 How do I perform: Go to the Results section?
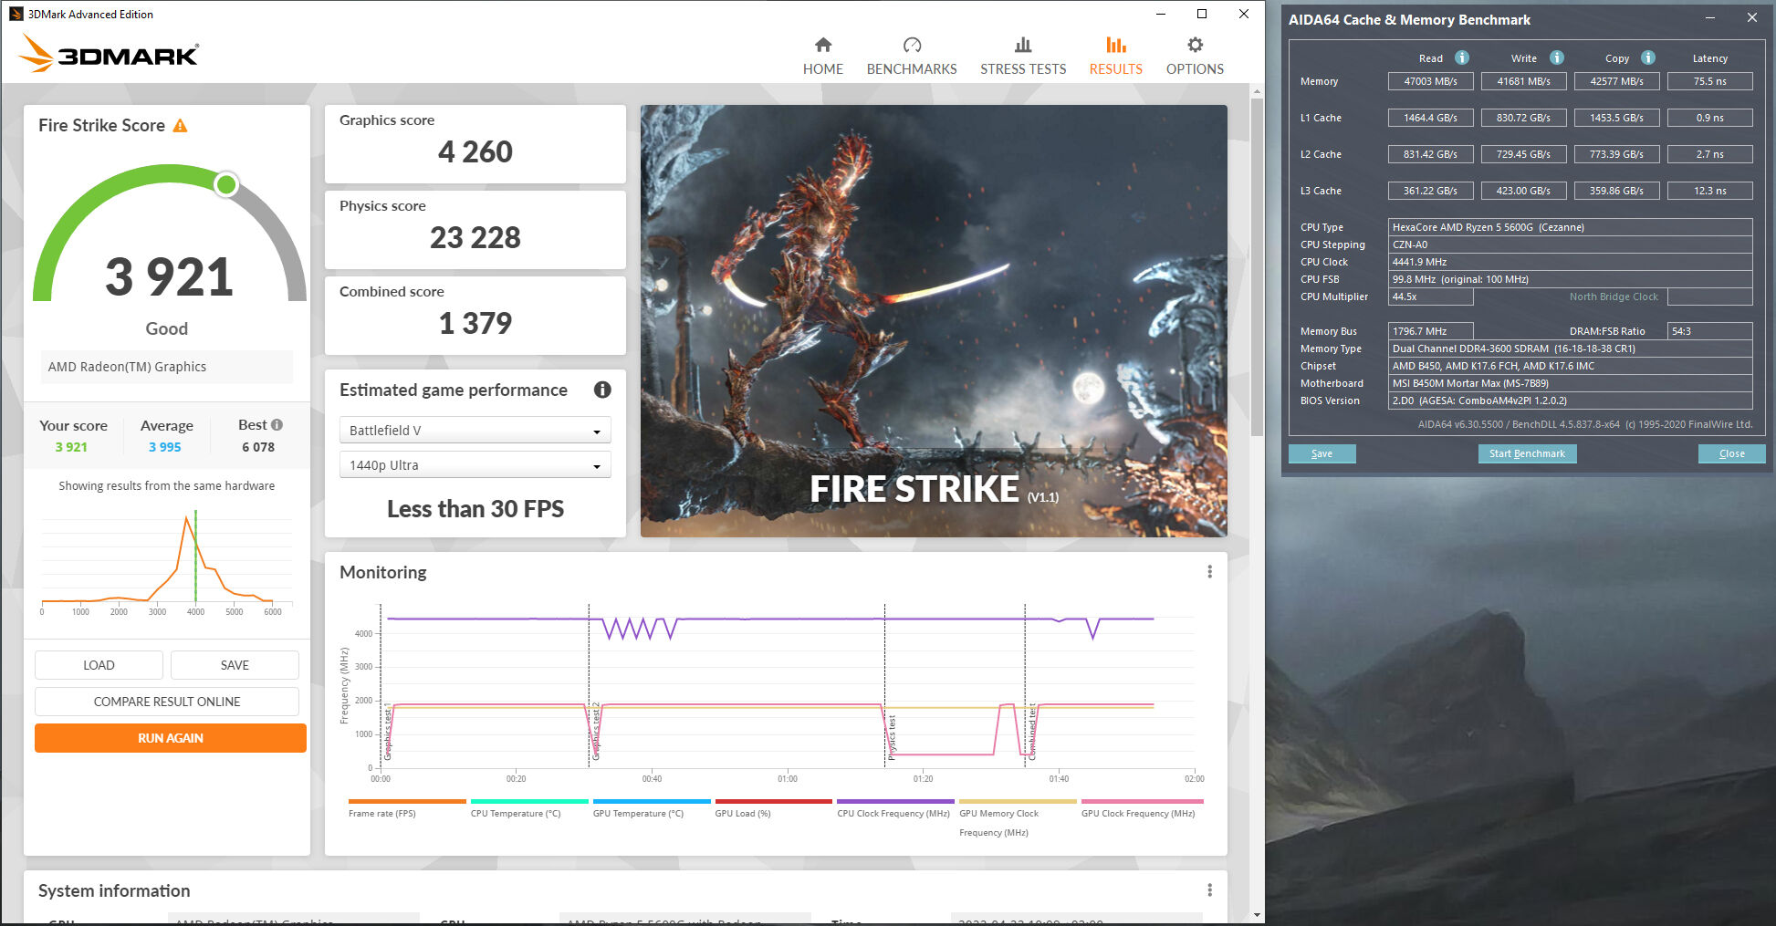[1115, 57]
